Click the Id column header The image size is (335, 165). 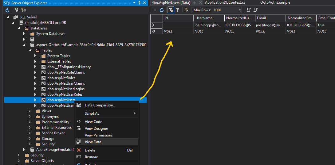point(178,18)
